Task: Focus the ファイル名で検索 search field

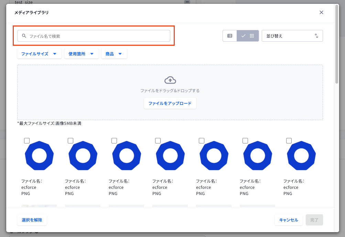Action: click(x=94, y=36)
